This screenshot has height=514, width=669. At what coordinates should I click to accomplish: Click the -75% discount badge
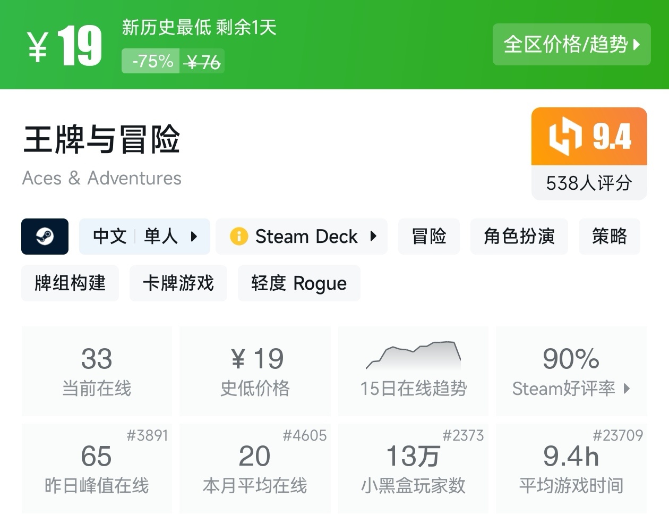point(151,61)
